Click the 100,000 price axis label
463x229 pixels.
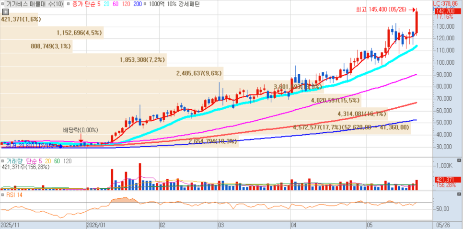[446, 63]
